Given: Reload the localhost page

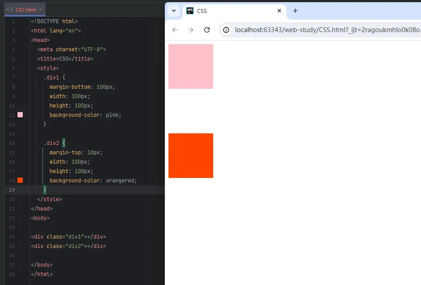Looking at the screenshot, I should click(x=207, y=30).
